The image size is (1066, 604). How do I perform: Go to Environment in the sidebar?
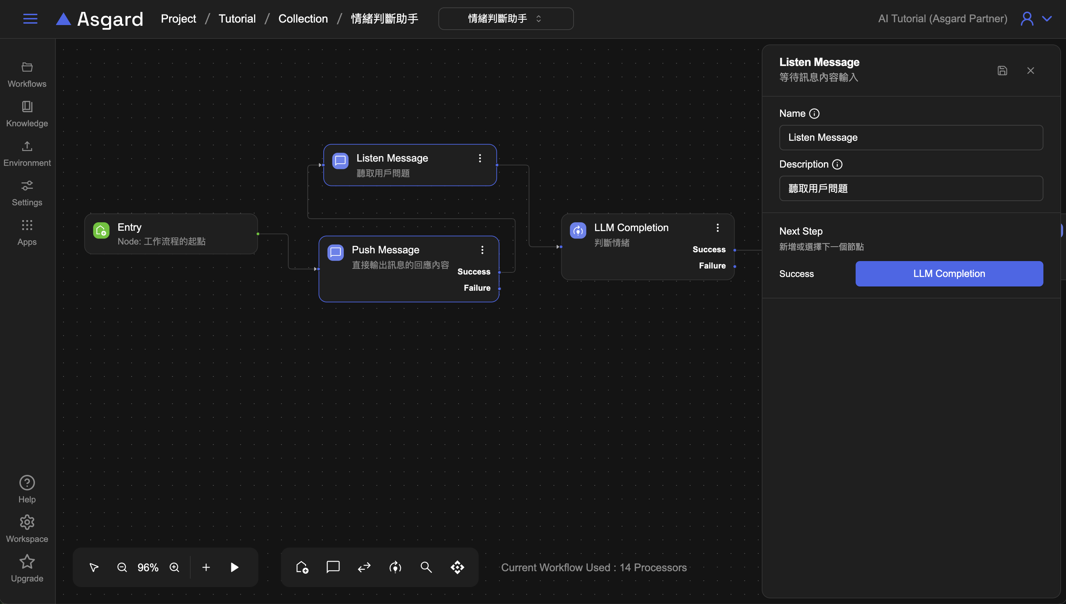pyautogui.click(x=27, y=153)
